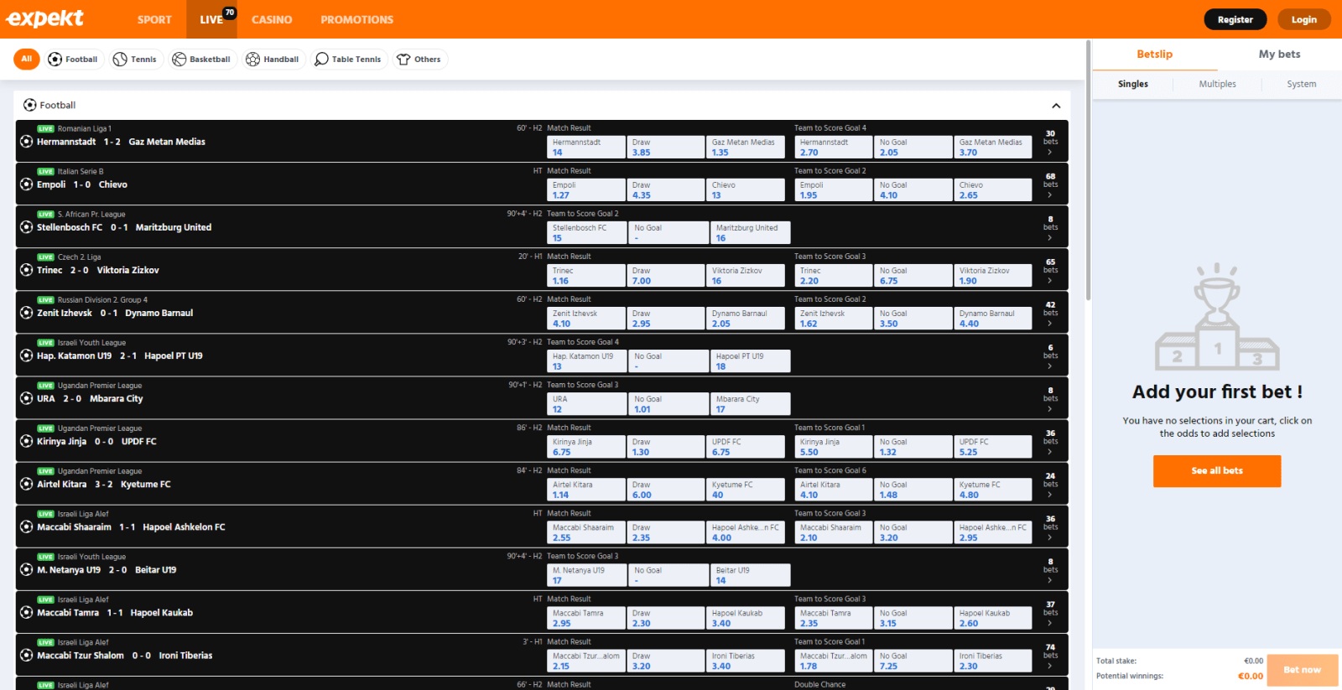Choose Maccabi Shaaraim Match Result odds 2.55

586,532
